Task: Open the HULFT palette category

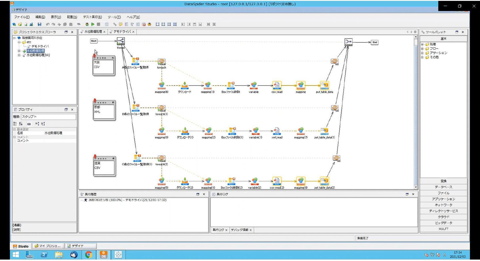Action: point(443,229)
